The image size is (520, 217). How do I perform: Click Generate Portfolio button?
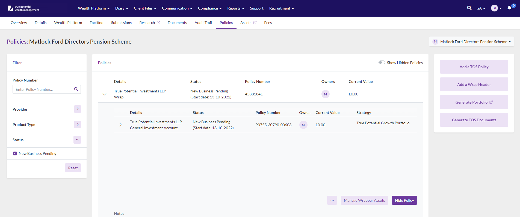click(x=474, y=102)
